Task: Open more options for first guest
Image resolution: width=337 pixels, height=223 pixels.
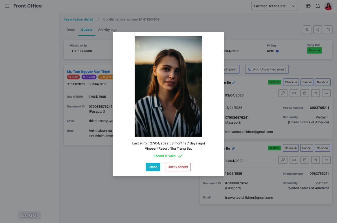Action: point(326,93)
